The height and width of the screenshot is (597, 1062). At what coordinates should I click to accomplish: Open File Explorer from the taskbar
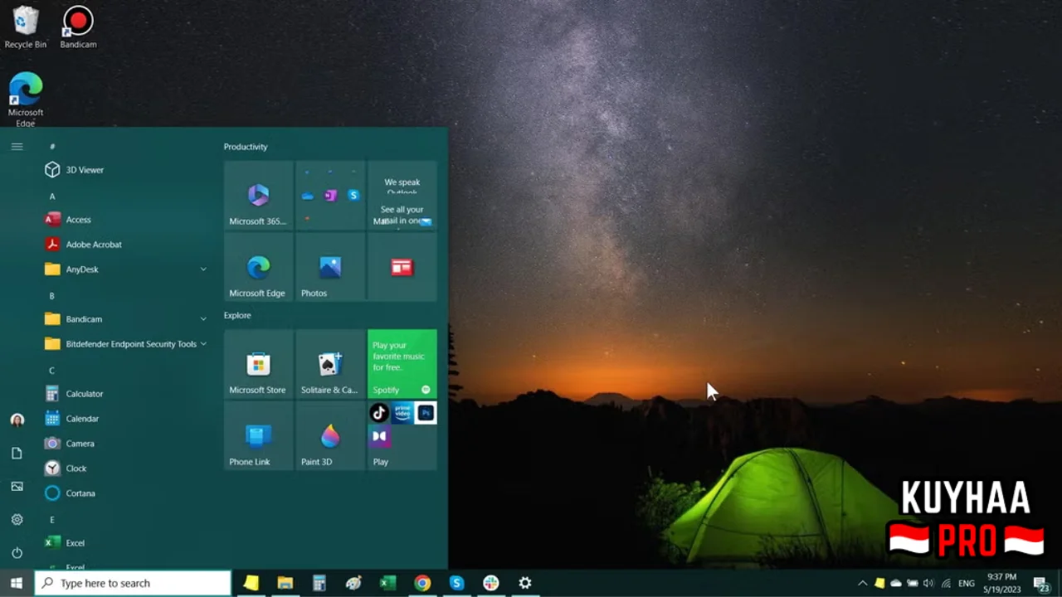285,583
